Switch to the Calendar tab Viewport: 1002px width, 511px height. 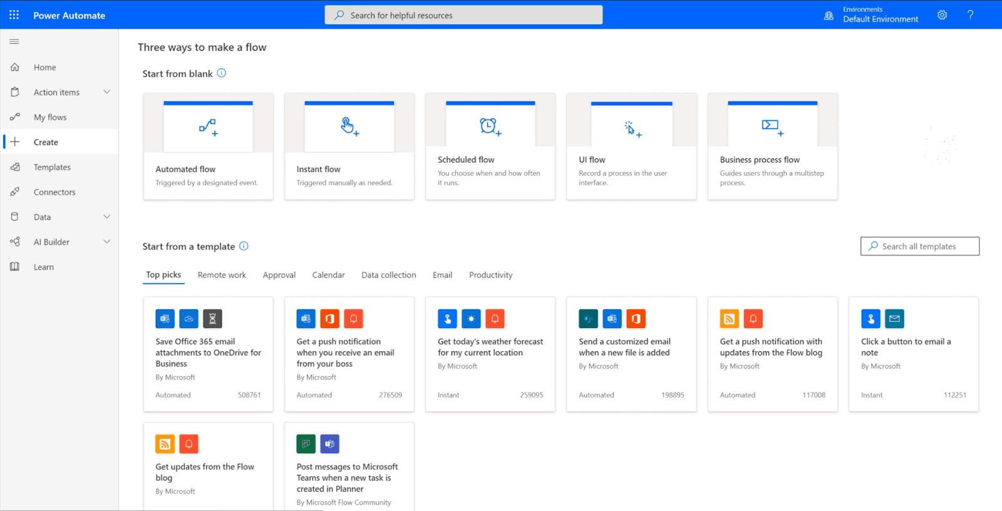(x=328, y=275)
